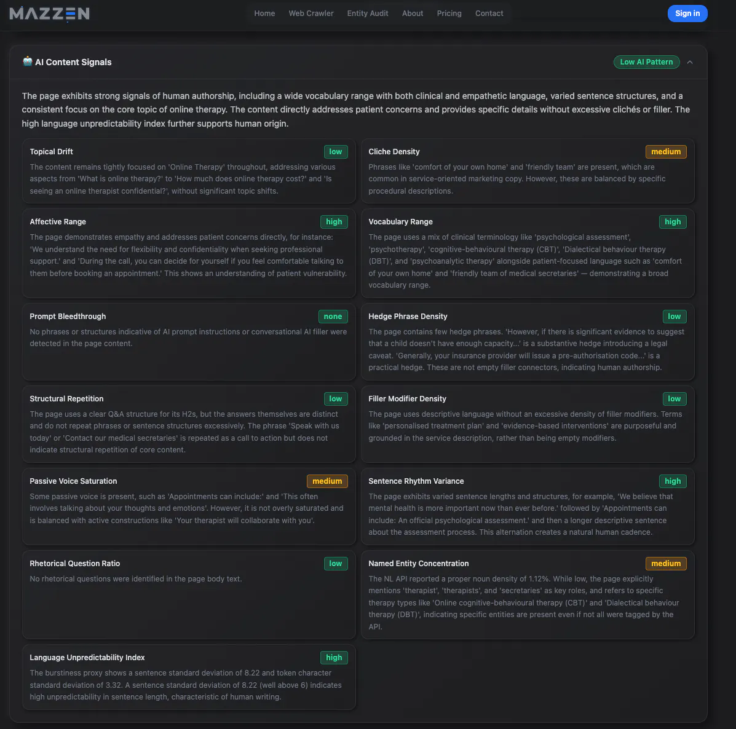This screenshot has width=736, height=729.
Task: Click the high badge on Sentence Rhythm Variance
Action: coord(672,481)
